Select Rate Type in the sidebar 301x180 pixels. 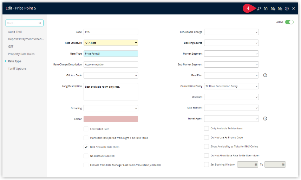pos(15,61)
